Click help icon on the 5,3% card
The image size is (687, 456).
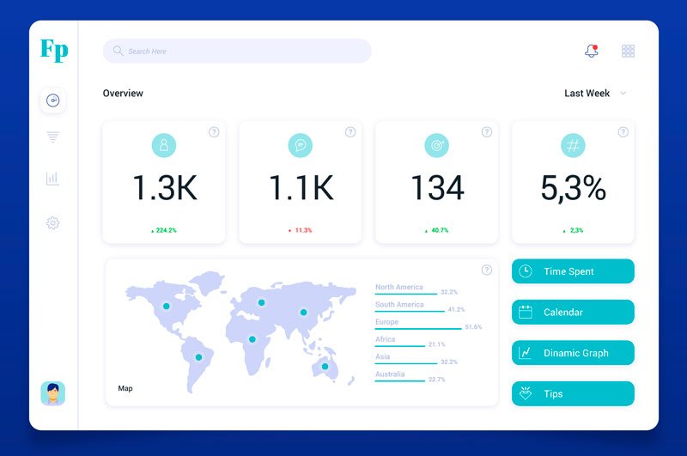[623, 132]
